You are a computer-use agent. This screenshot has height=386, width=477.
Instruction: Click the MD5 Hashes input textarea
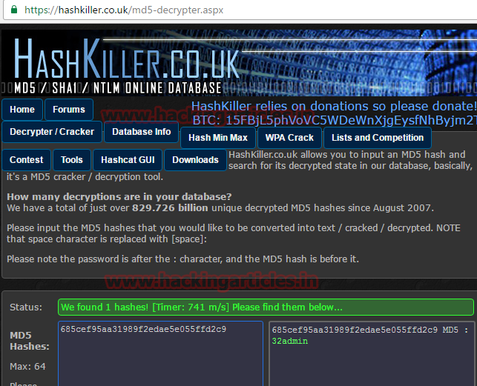click(161, 353)
